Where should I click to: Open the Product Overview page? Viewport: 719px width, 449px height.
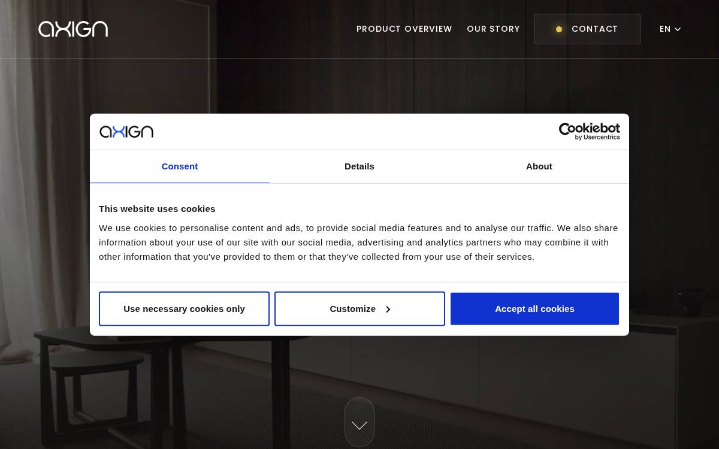404,29
